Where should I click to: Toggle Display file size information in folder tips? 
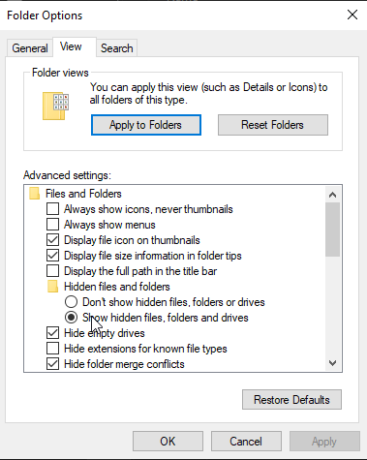[x=52, y=256]
